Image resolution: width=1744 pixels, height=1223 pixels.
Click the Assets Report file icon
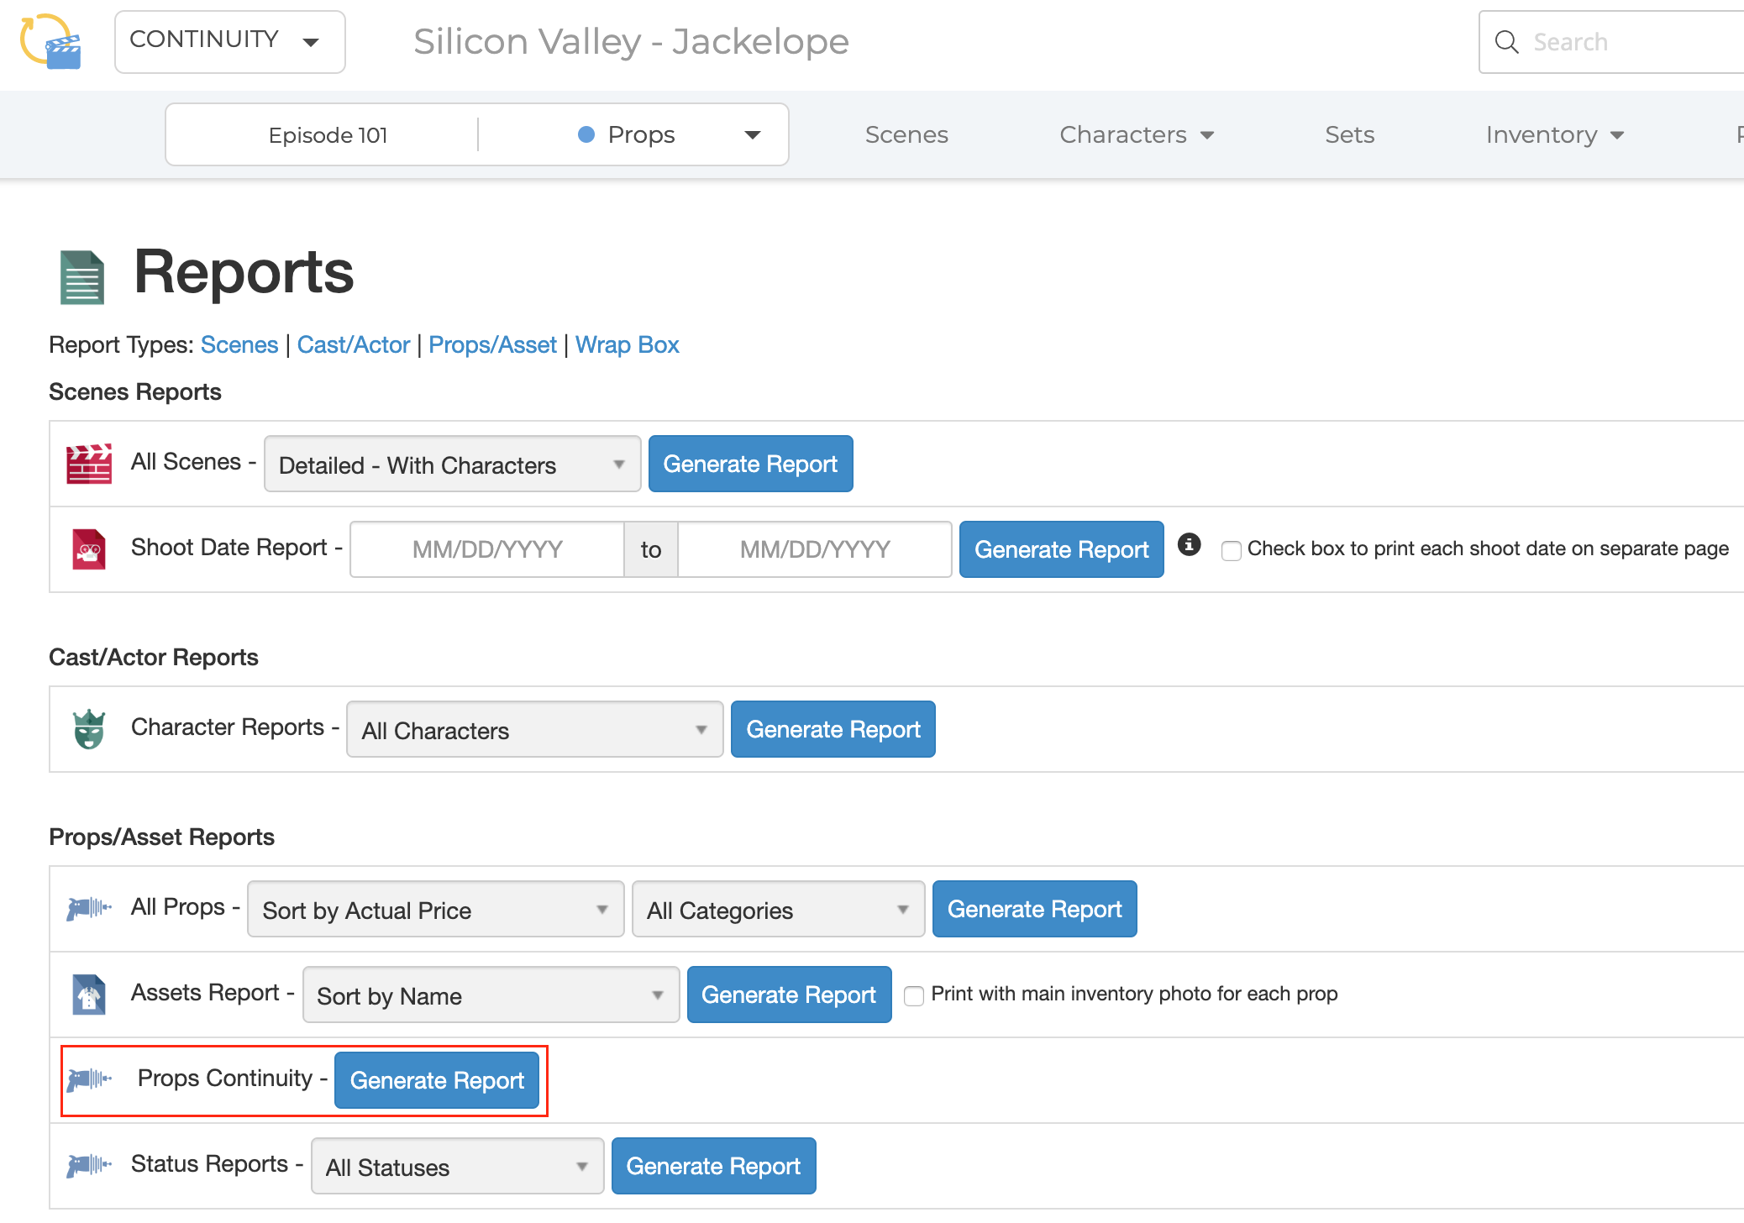(89, 995)
